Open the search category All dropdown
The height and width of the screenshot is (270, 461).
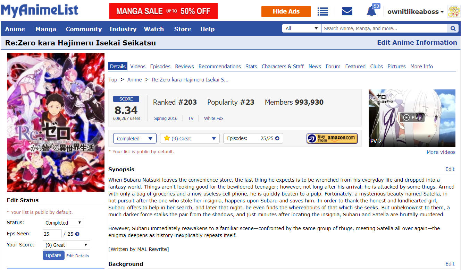[301, 28]
